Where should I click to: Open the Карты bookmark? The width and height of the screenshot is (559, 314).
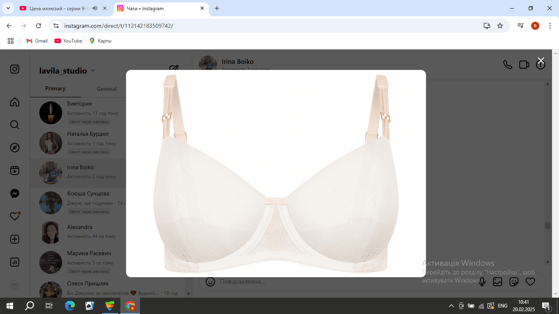100,41
